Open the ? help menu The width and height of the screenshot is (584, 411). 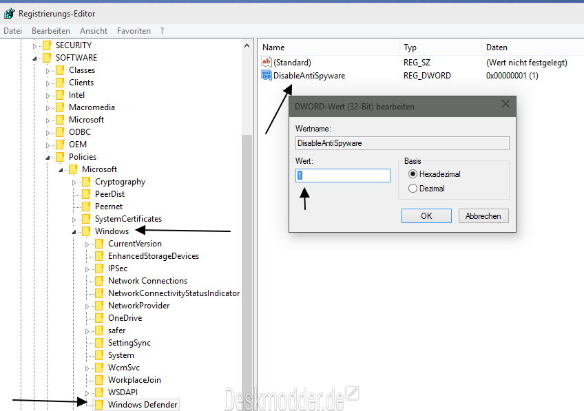click(162, 31)
